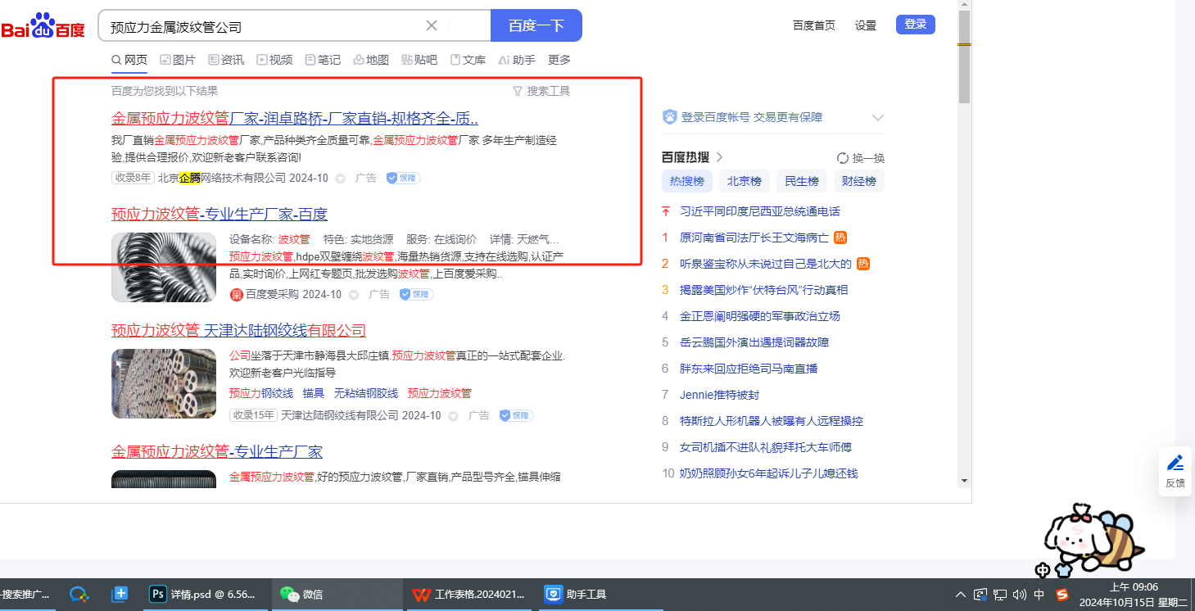Click the search query input field

[262, 26]
